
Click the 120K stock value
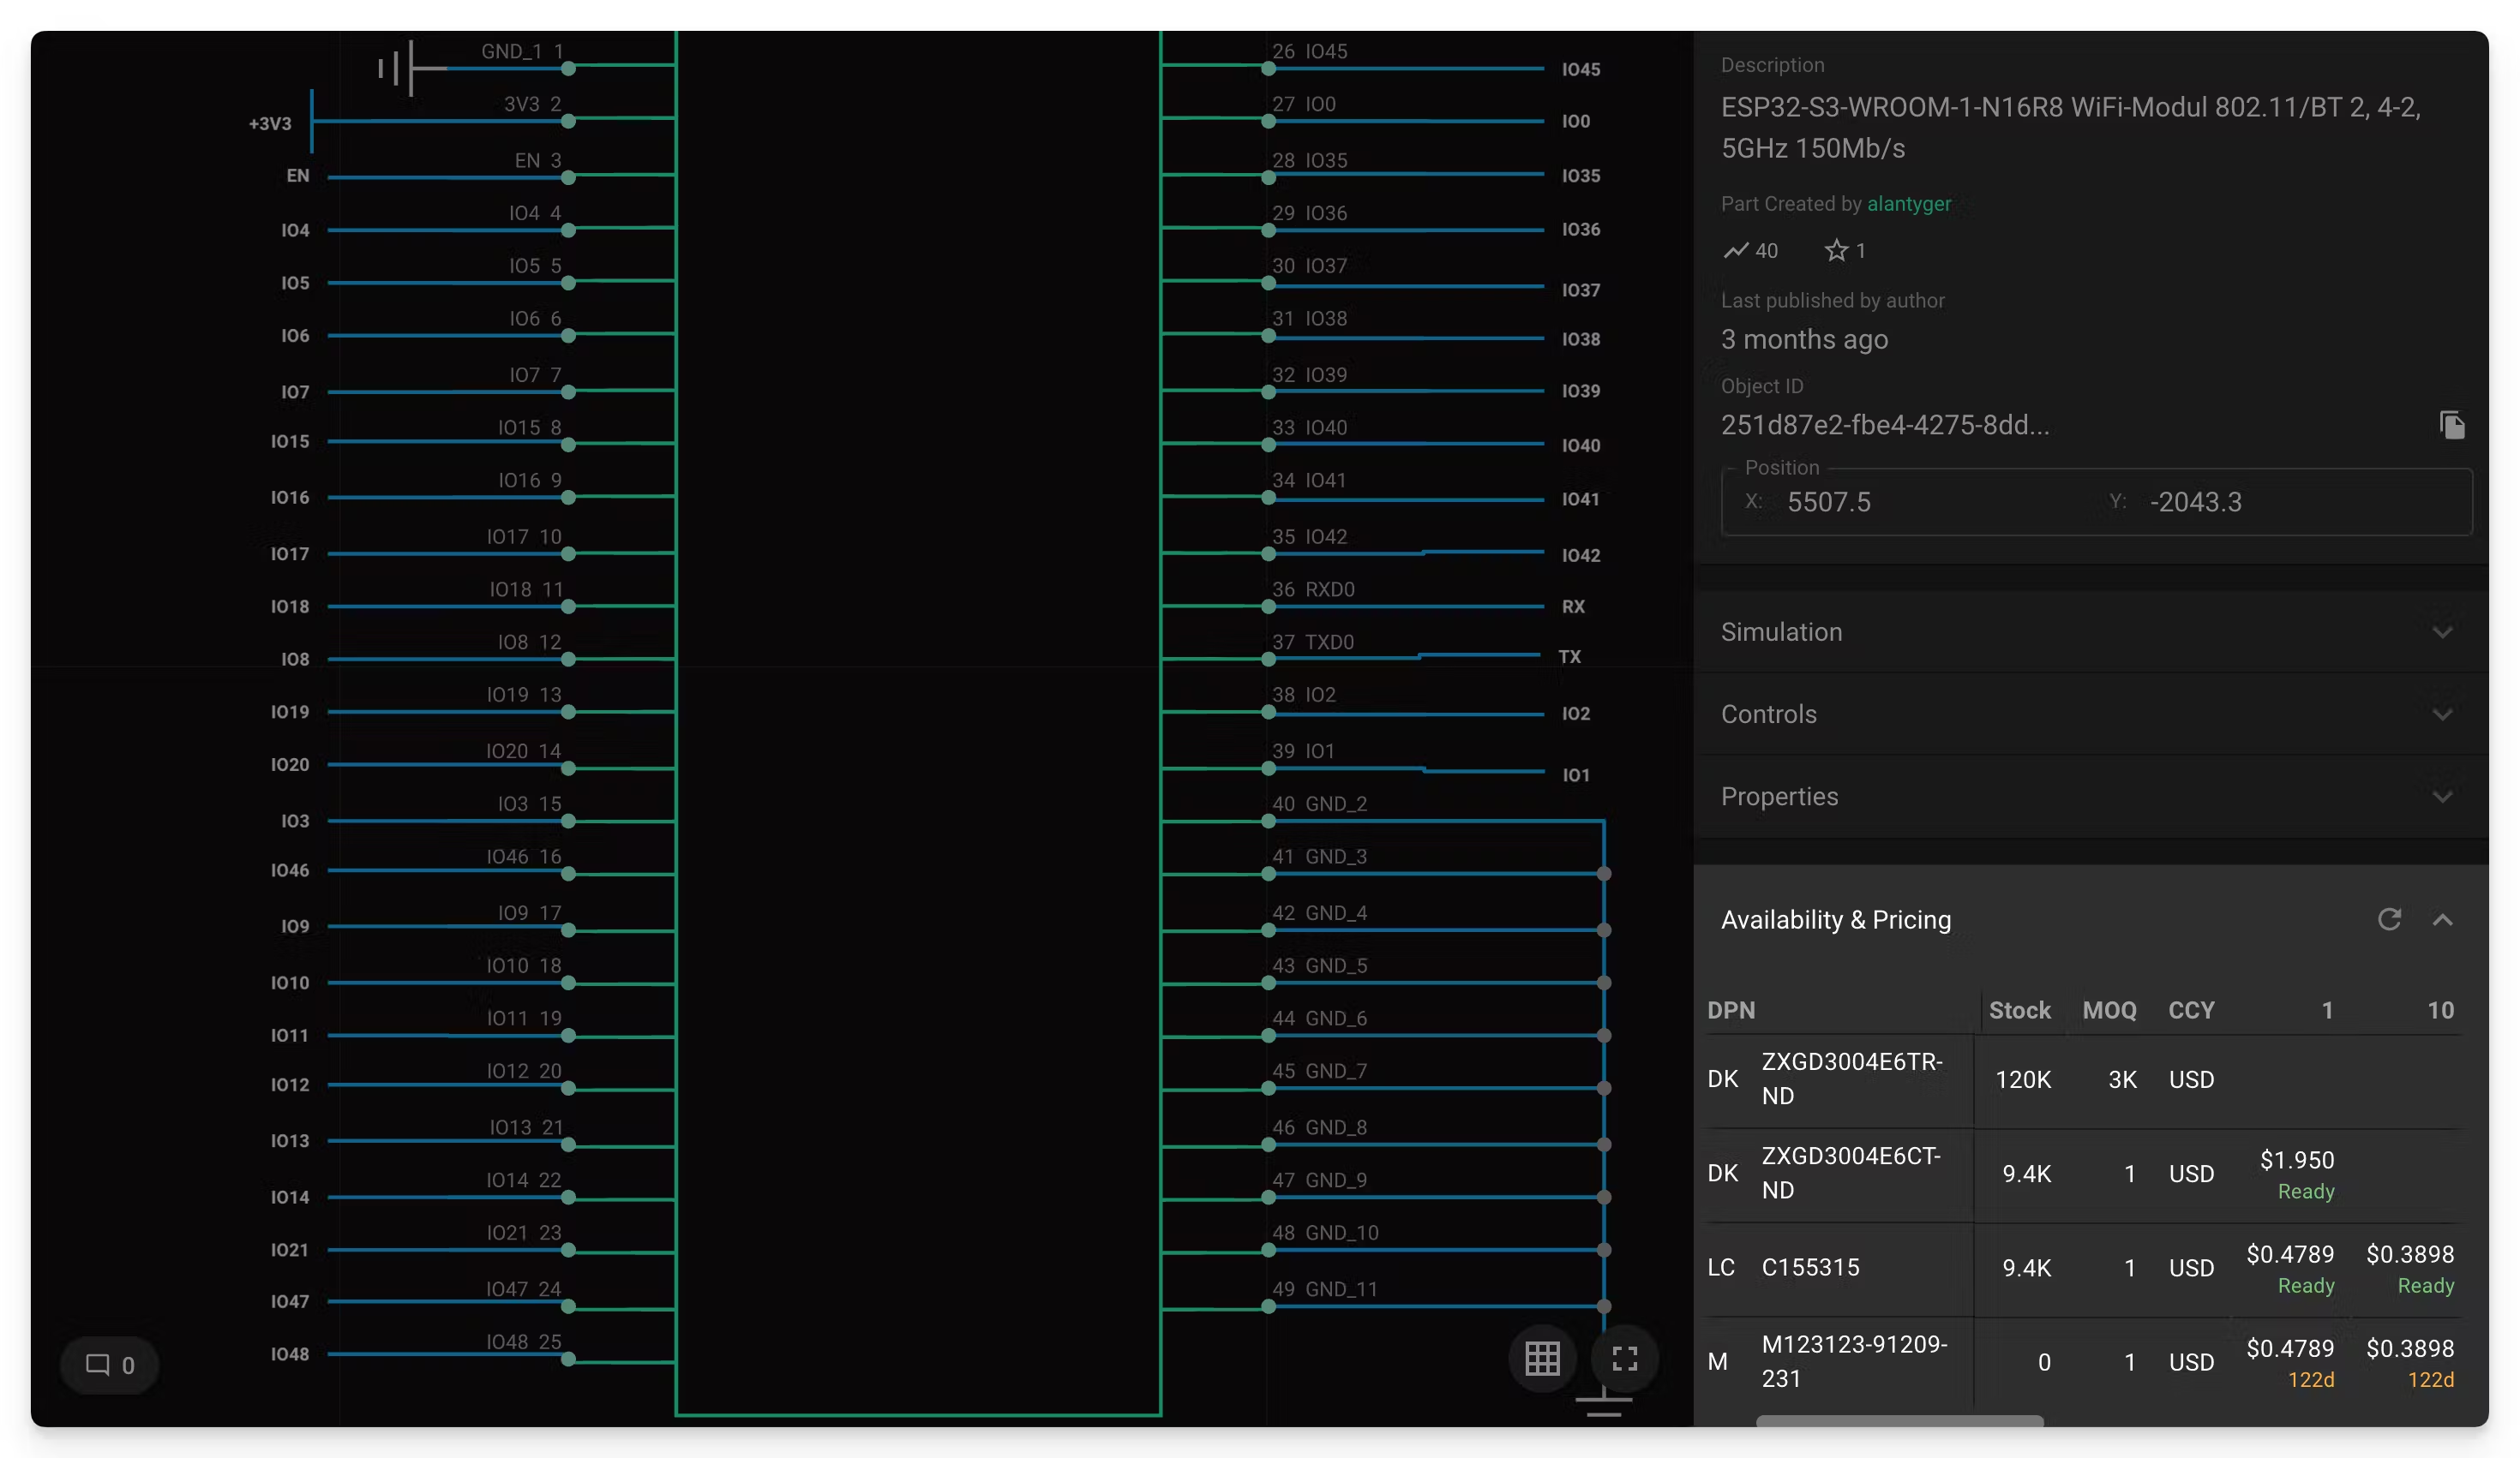[2023, 1079]
